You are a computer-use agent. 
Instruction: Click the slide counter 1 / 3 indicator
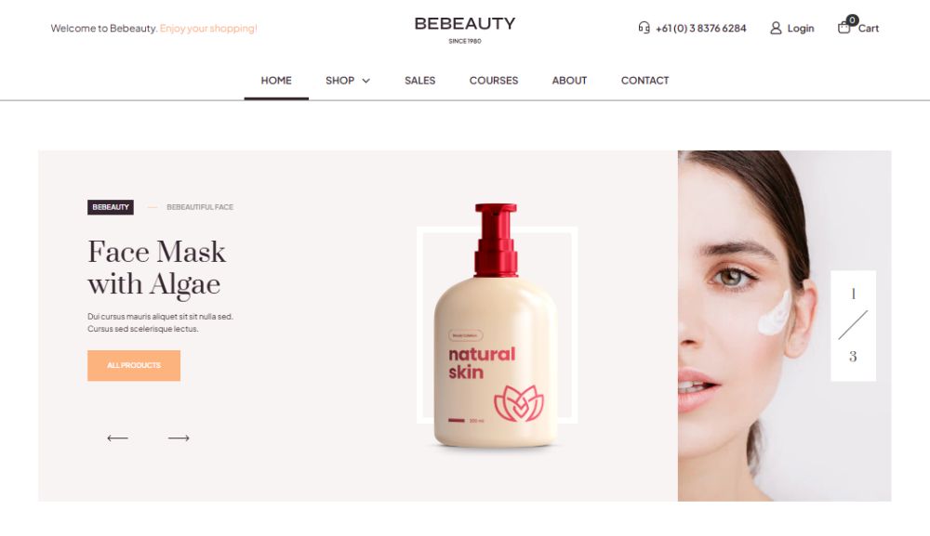pos(853,326)
